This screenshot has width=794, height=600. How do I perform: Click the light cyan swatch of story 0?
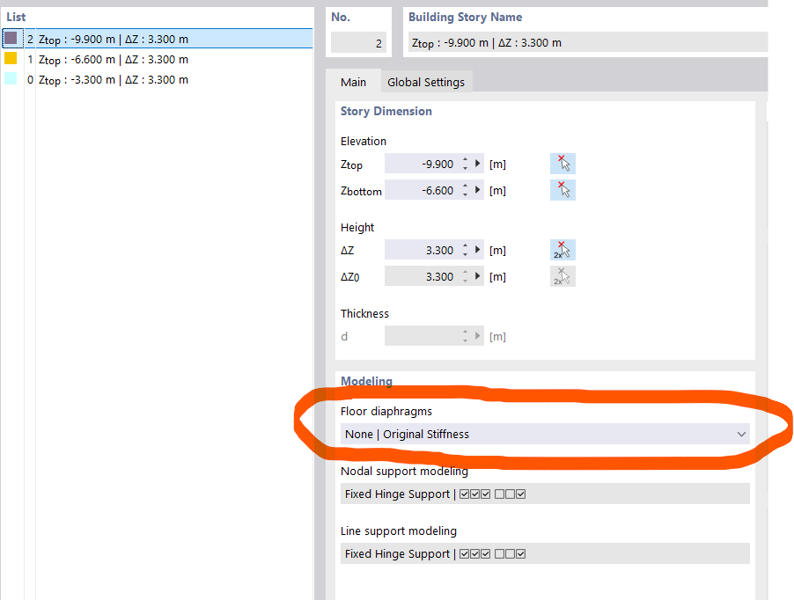click(11, 79)
